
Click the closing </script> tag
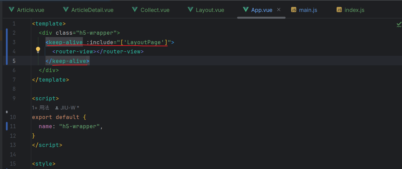click(x=47, y=145)
